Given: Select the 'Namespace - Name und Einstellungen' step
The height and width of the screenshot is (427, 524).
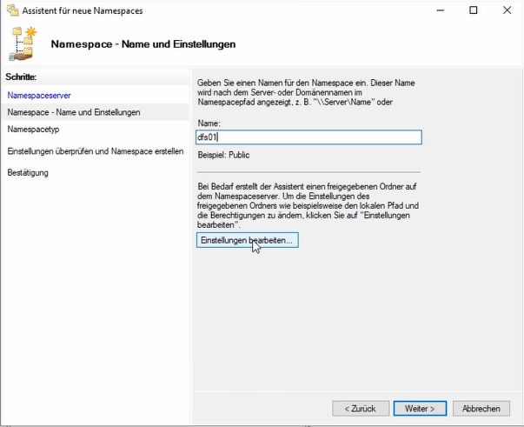Looking at the screenshot, I should 74,112.
